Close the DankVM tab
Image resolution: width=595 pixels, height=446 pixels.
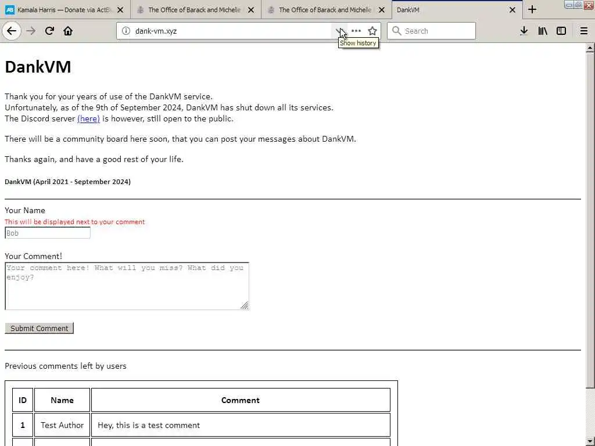click(x=512, y=10)
